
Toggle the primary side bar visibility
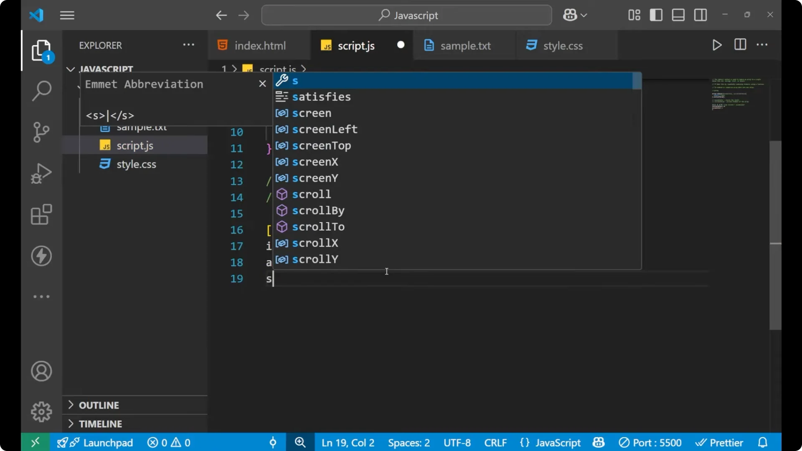[656, 15]
